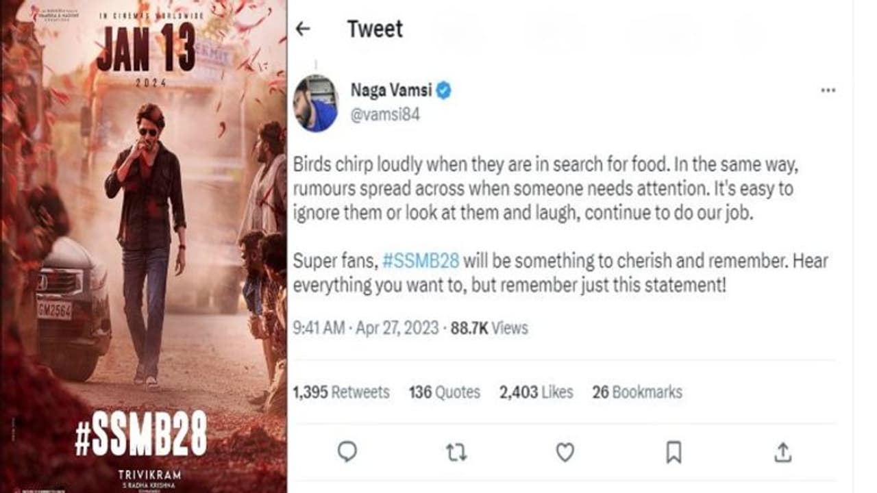Bookmark the tweet via the bookmark icon

coord(673,451)
